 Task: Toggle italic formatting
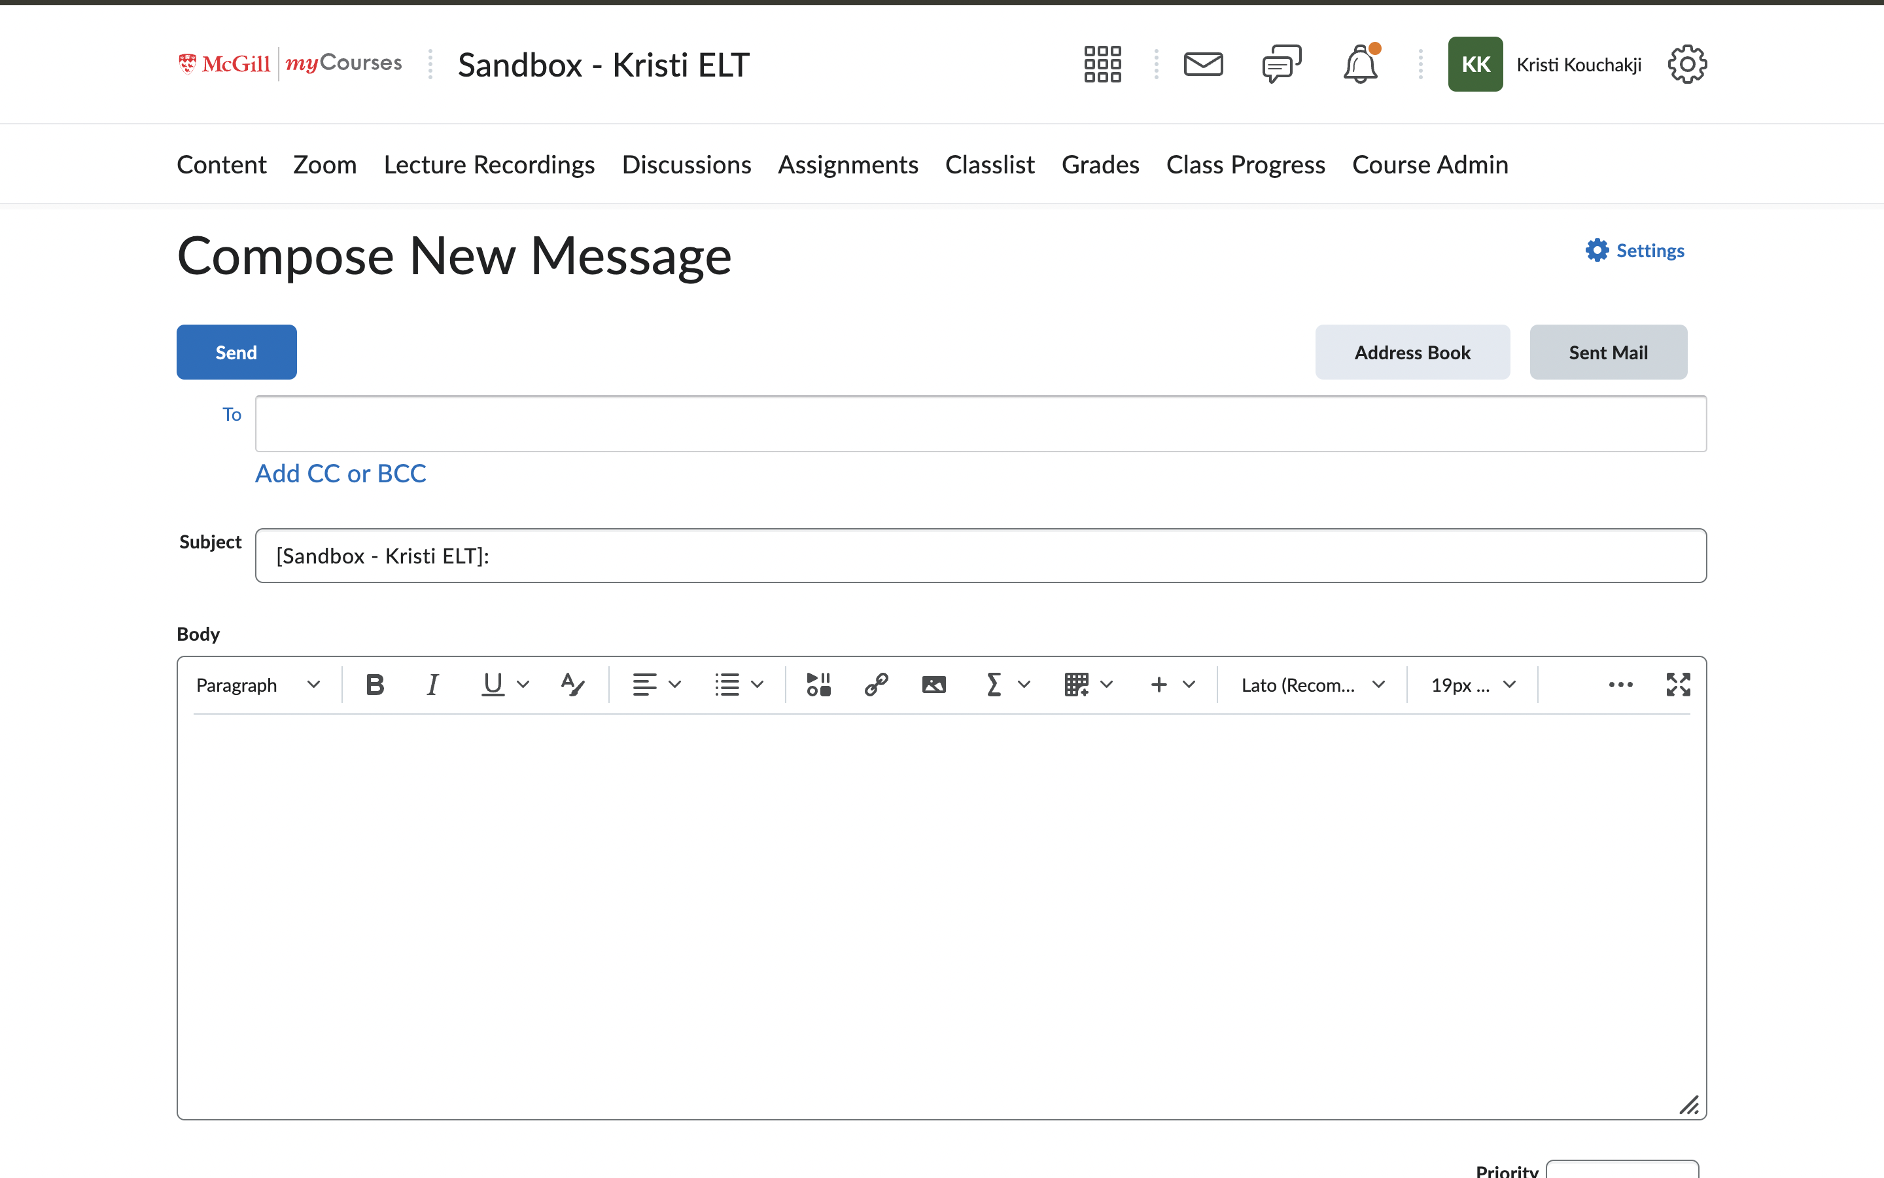click(432, 685)
